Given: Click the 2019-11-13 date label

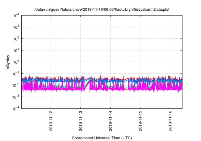Looking at the screenshot, I should [81, 120].
